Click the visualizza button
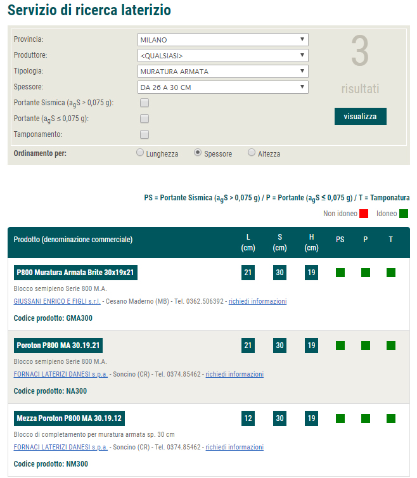The image size is (417, 478). pos(361,116)
